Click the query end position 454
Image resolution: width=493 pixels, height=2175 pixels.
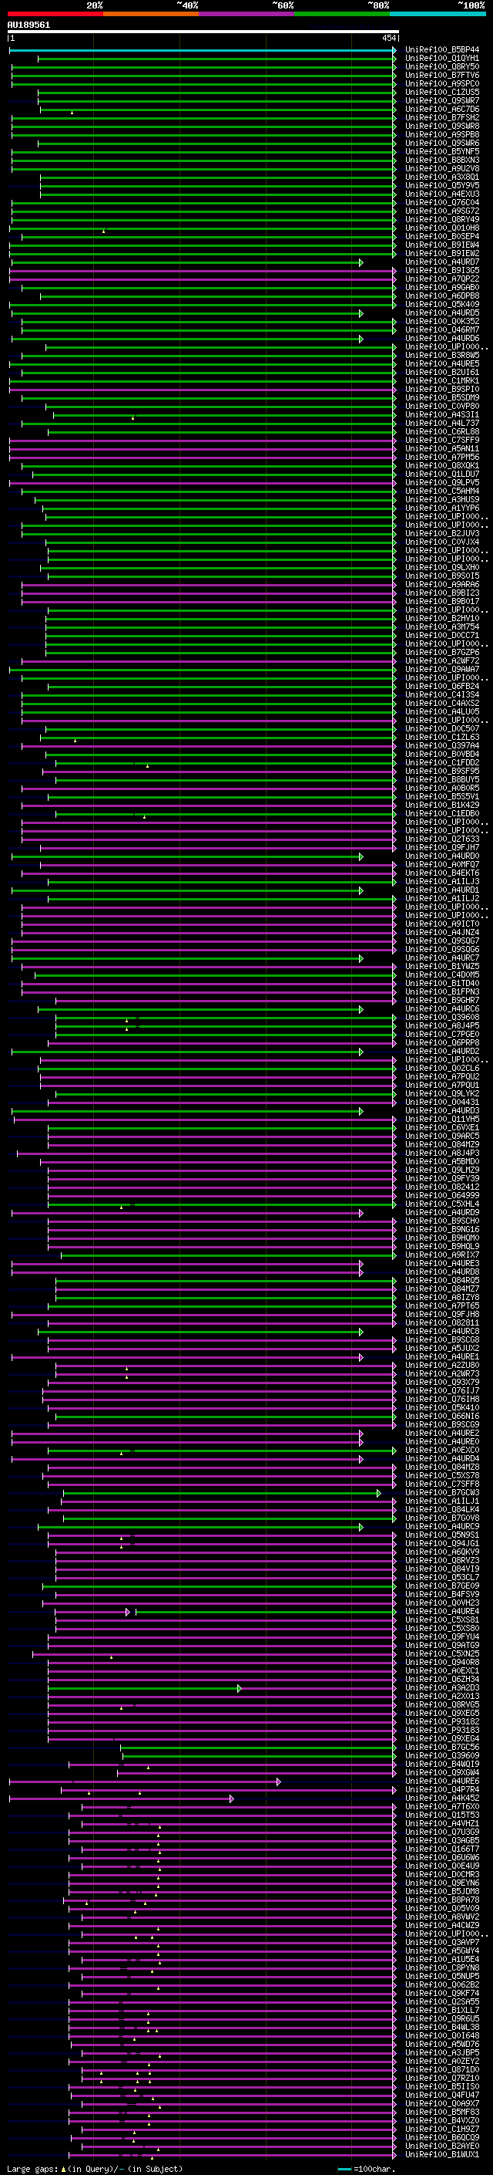(388, 38)
